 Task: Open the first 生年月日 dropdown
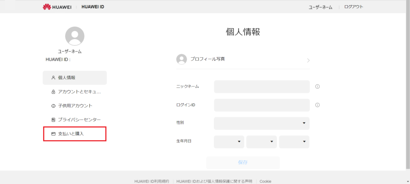pos(229,142)
